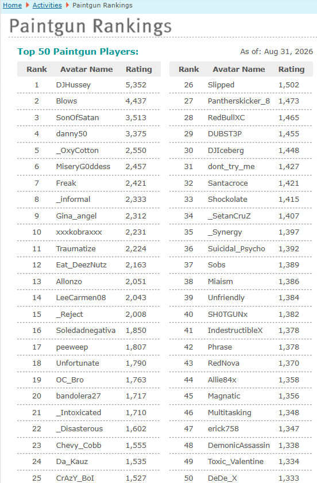Choose MiseryG0ddess in the rankings
Viewport: 317px width, 483px height.
click(x=83, y=167)
